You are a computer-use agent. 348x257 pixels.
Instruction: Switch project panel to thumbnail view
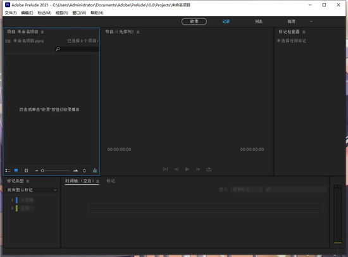(16, 170)
